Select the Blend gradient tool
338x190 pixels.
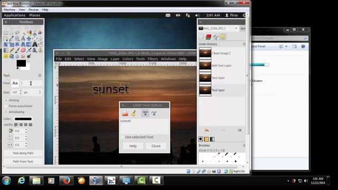pos(6,50)
